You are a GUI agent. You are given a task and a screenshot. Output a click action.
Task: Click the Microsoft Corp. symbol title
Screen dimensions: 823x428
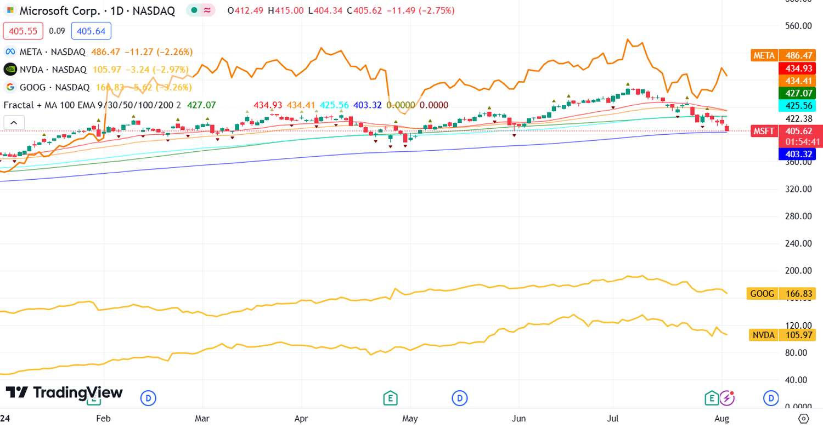tap(60, 10)
